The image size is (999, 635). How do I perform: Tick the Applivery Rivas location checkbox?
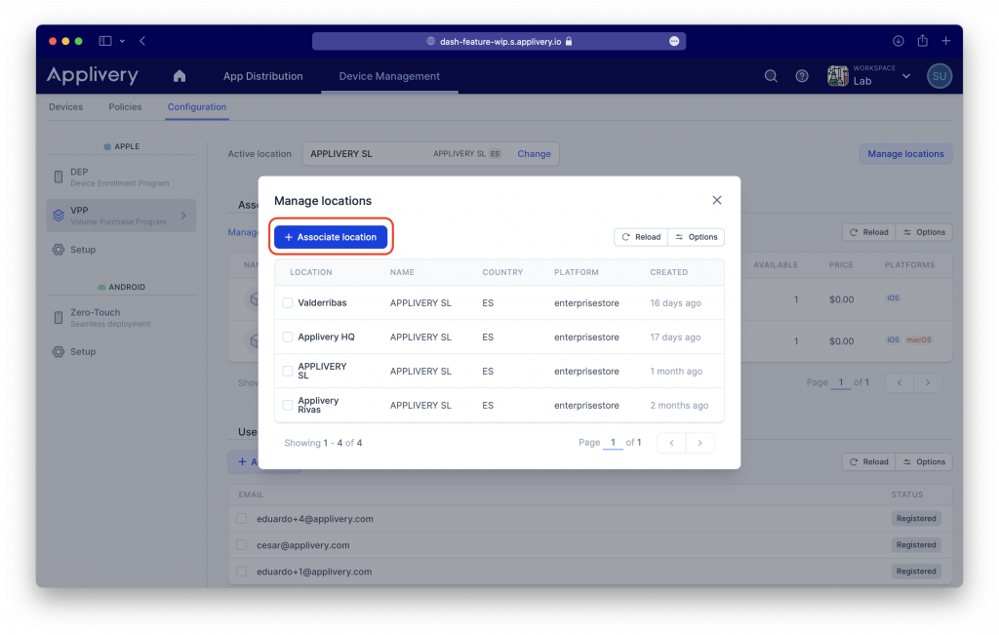[288, 405]
